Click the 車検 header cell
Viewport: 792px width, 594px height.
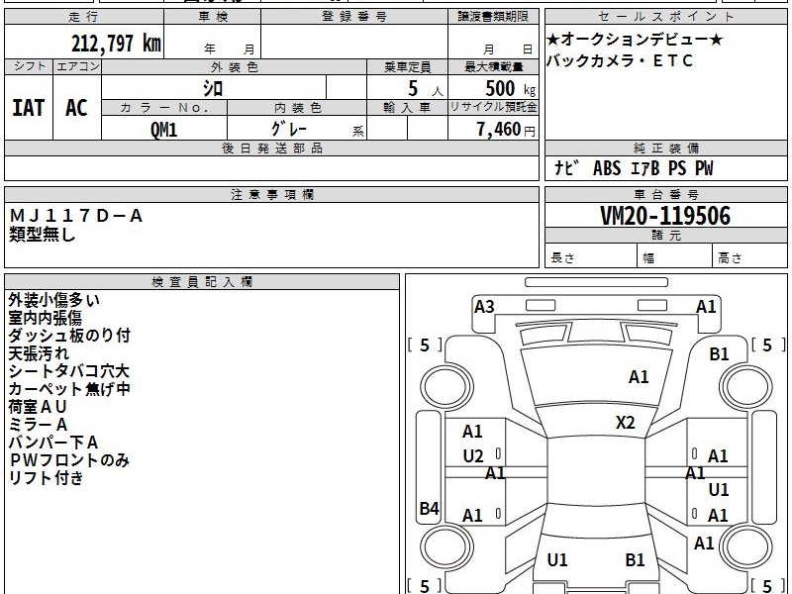click(213, 17)
